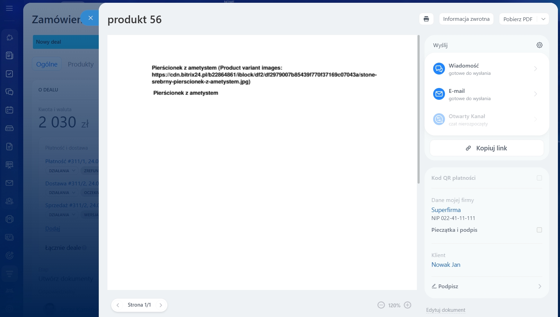Expand the Pobierz PDF dropdown arrow
This screenshot has height=317, width=560.
click(543, 19)
